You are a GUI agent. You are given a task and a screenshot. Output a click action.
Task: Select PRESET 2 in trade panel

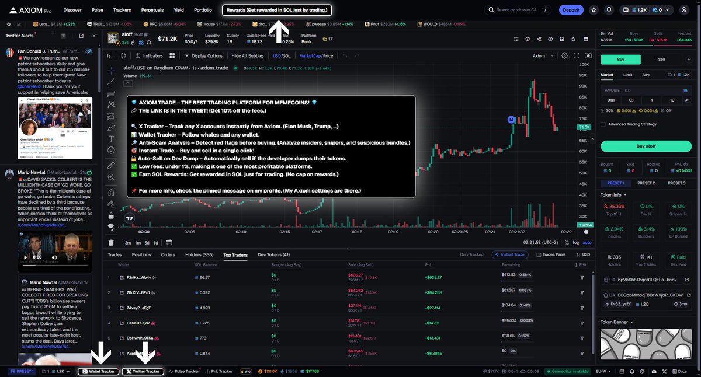(x=646, y=183)
